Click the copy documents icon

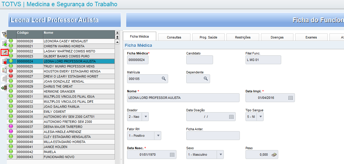pyautogui.click(x=4, y=79)
